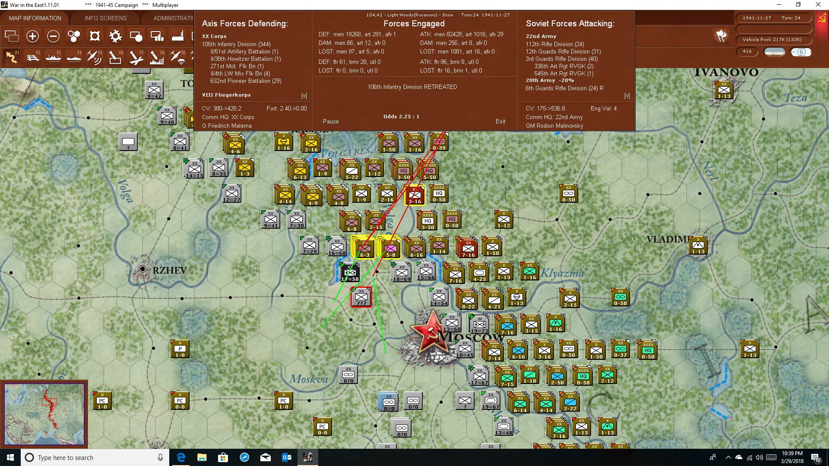
Task: Select the yellow-highlighted 6-3 unit stack
Action: [x=364, y=248]
